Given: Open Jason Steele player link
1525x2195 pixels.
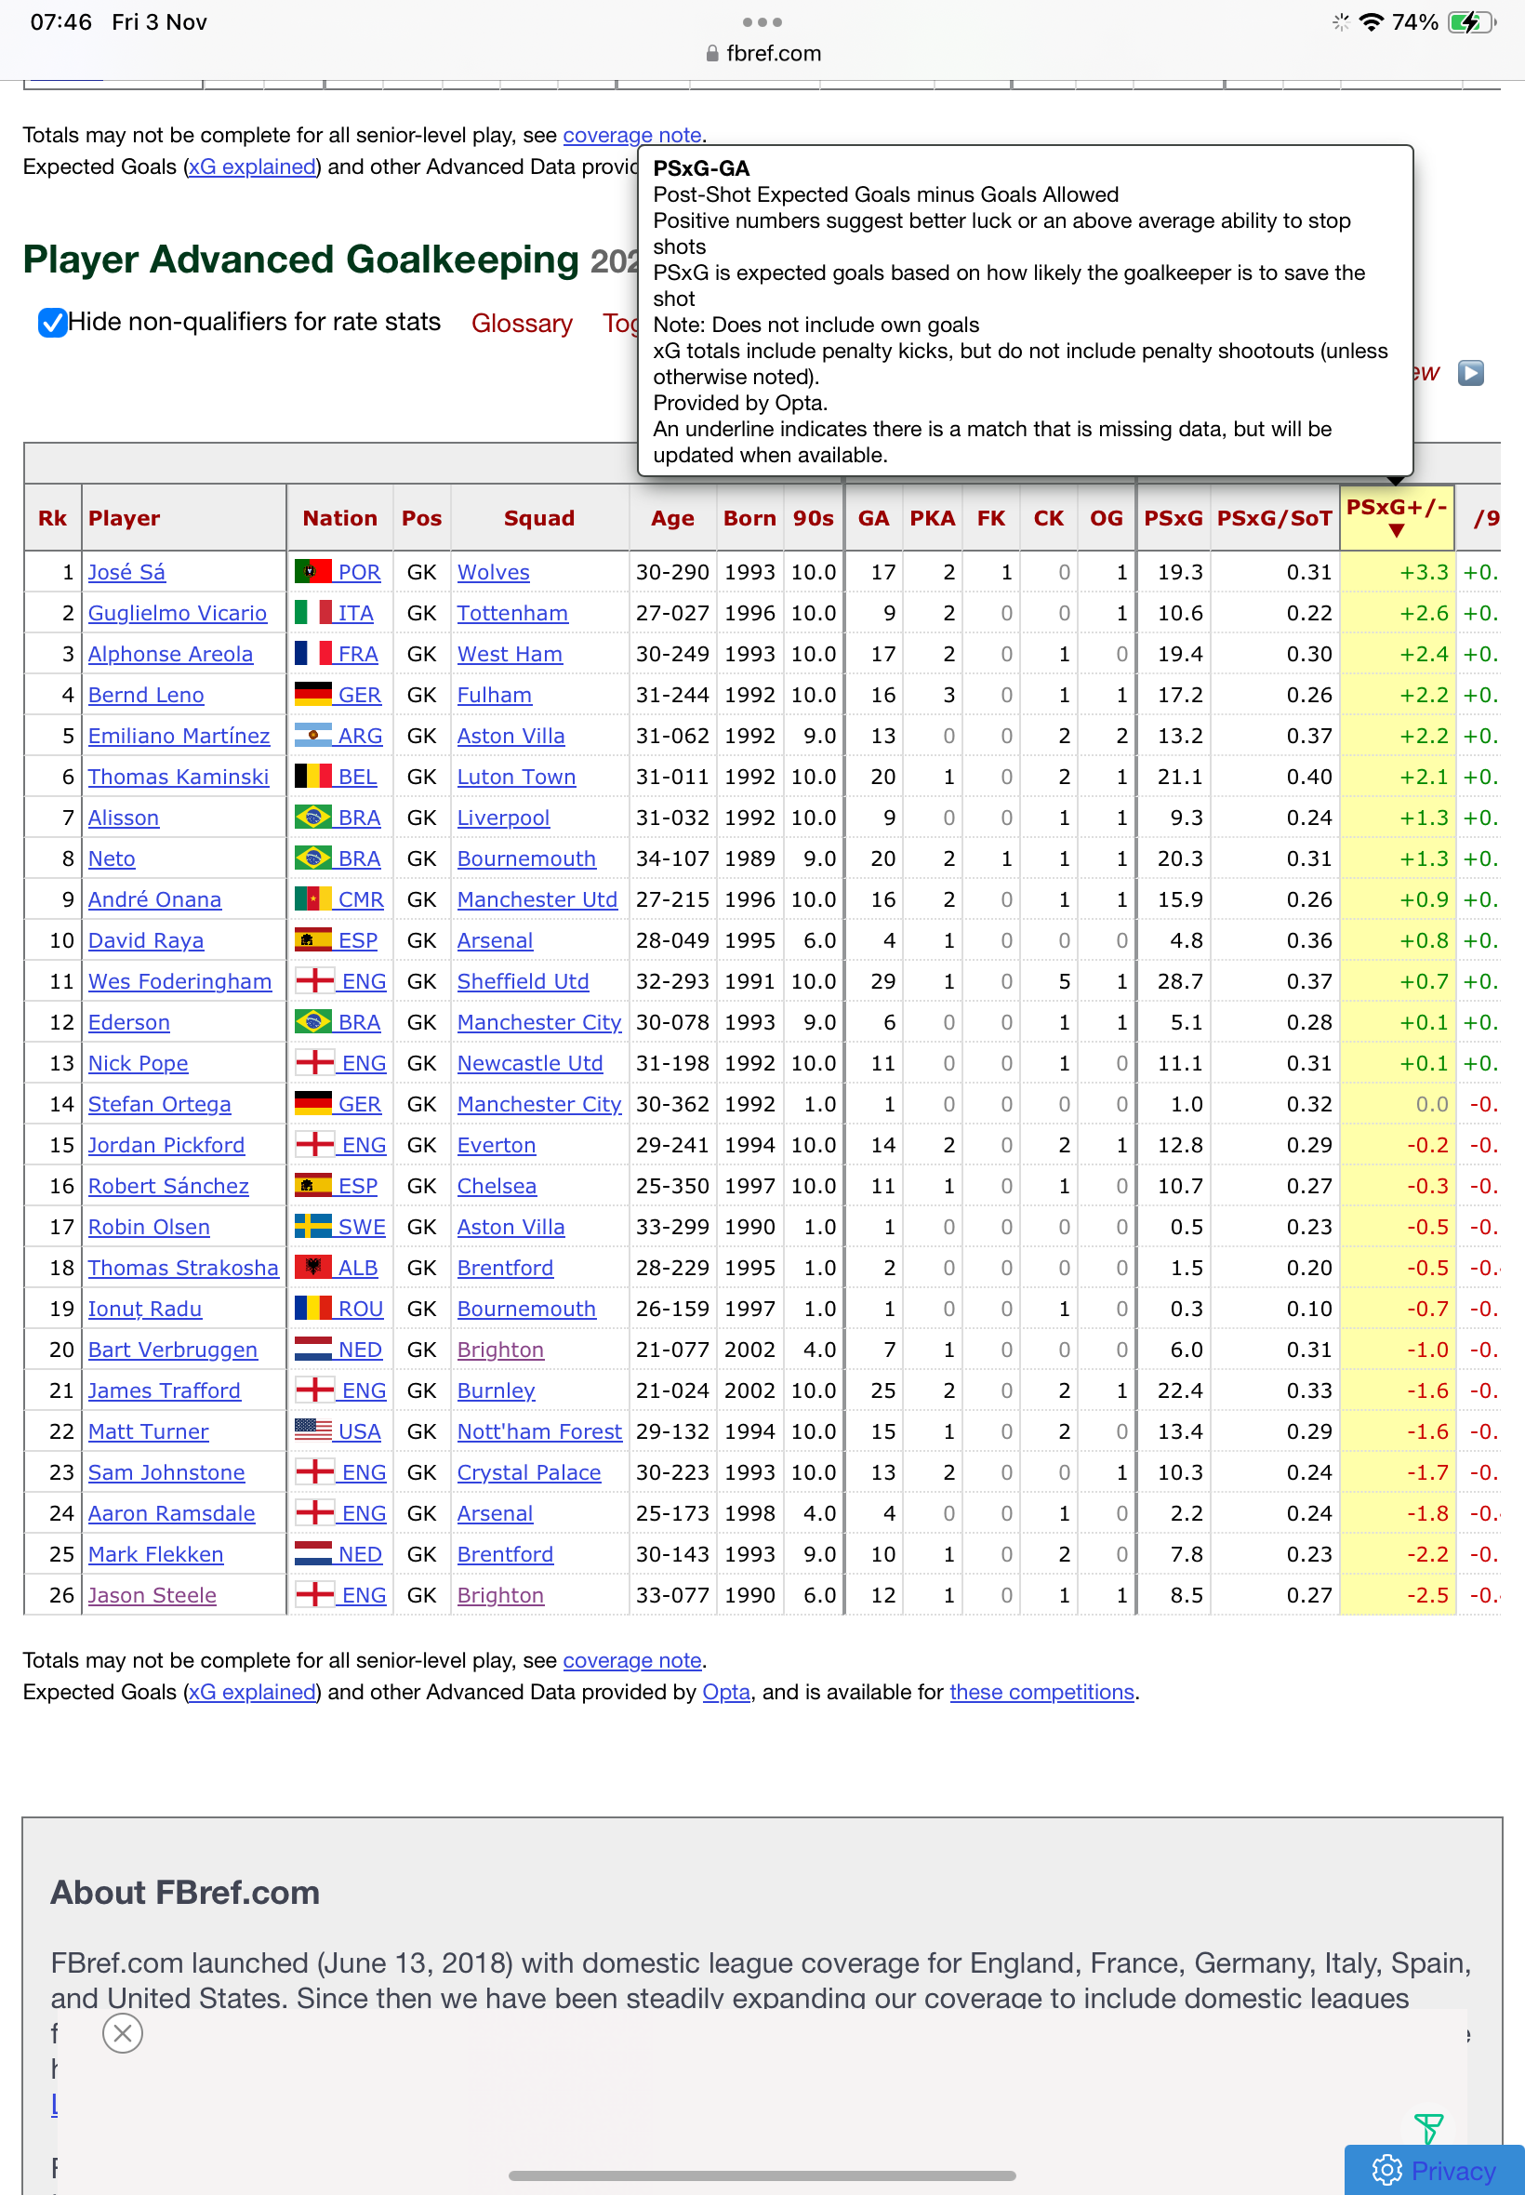Looking at the screenshot, I should pyautogui.click(x=152, y=1596).
